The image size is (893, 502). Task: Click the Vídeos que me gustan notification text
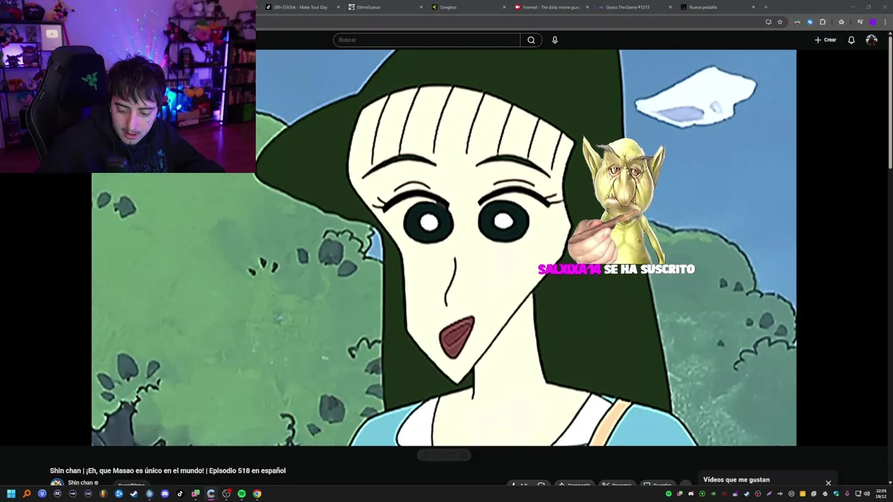736,480
